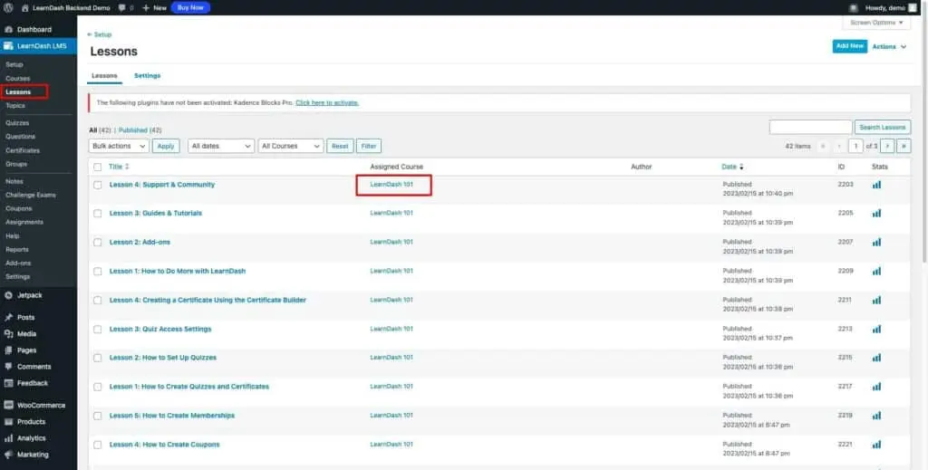928x470 pixels.
Task: Check the box for Lesson 2: How to Set Up Quizzes
Action: [98, 359]
